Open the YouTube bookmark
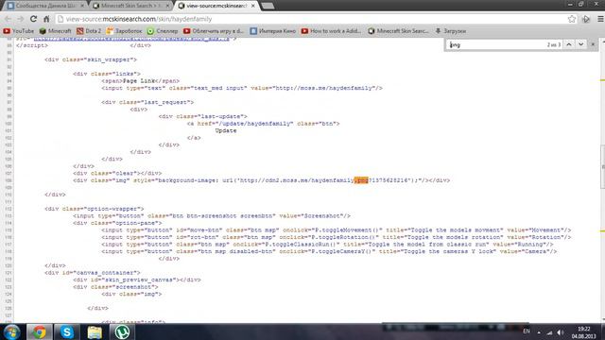The height and width of the screenshot is (340, 605). (18, 31)
